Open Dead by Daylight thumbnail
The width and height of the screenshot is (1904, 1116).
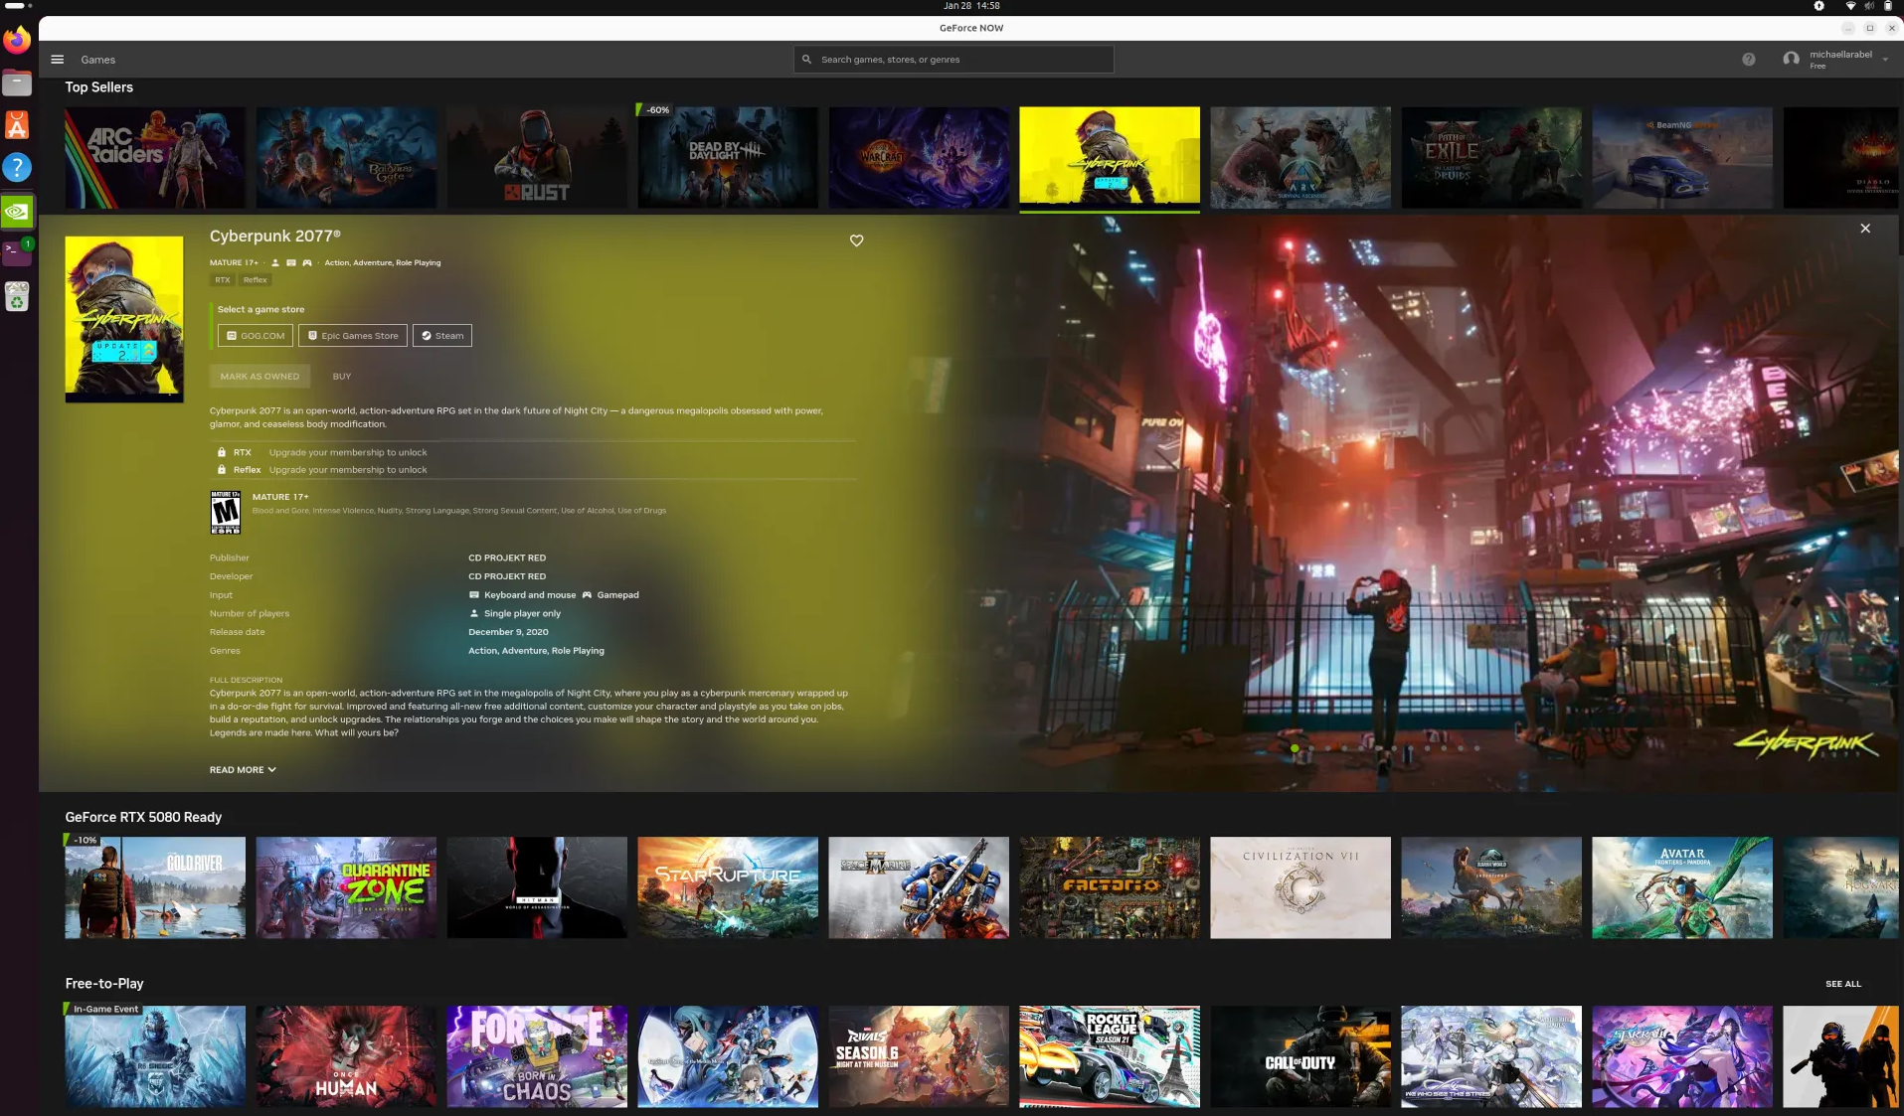pos(728,158)
